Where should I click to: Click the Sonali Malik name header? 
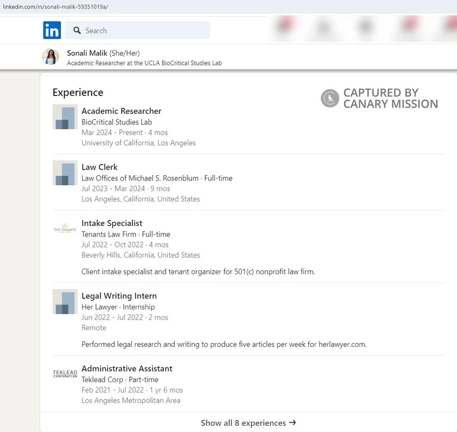(87, 53)
